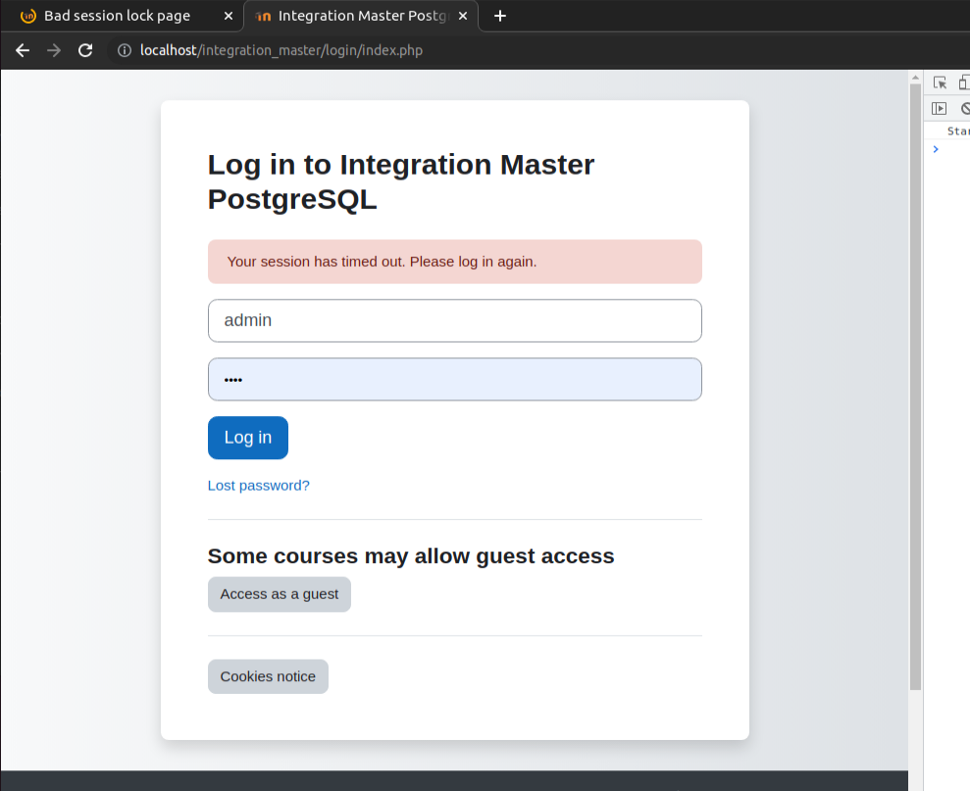Click the 'Log in to Integration Master PostgreSQL' heading
970x791 pixels.
(x=401, y=182)
